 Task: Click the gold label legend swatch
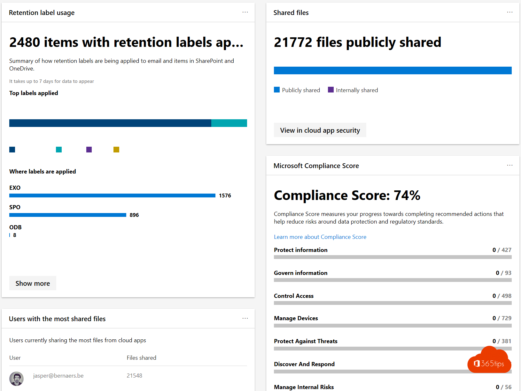116,150
